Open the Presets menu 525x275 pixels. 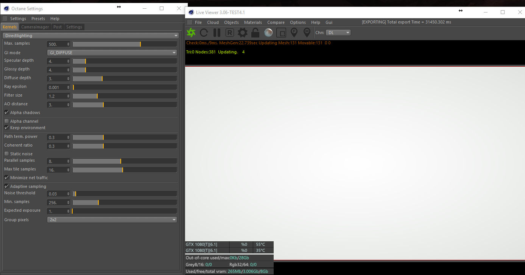(38, 19)
